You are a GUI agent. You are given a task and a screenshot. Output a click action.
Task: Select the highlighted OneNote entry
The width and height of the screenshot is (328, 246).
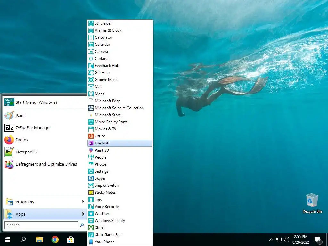click(x=120, y=143)
